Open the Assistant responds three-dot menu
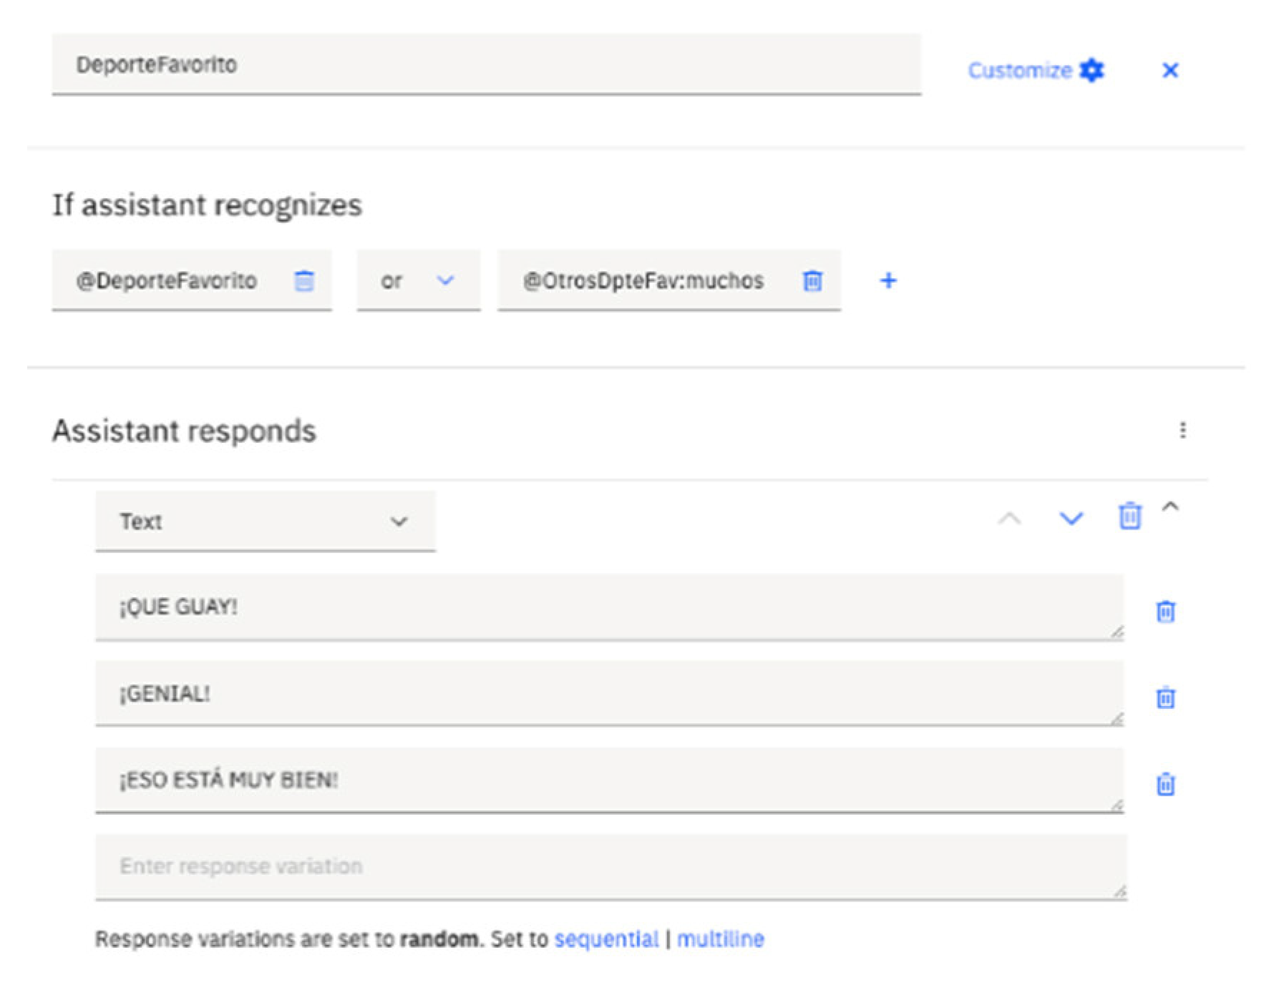The image size is (1279, 985). point(1182,430)
